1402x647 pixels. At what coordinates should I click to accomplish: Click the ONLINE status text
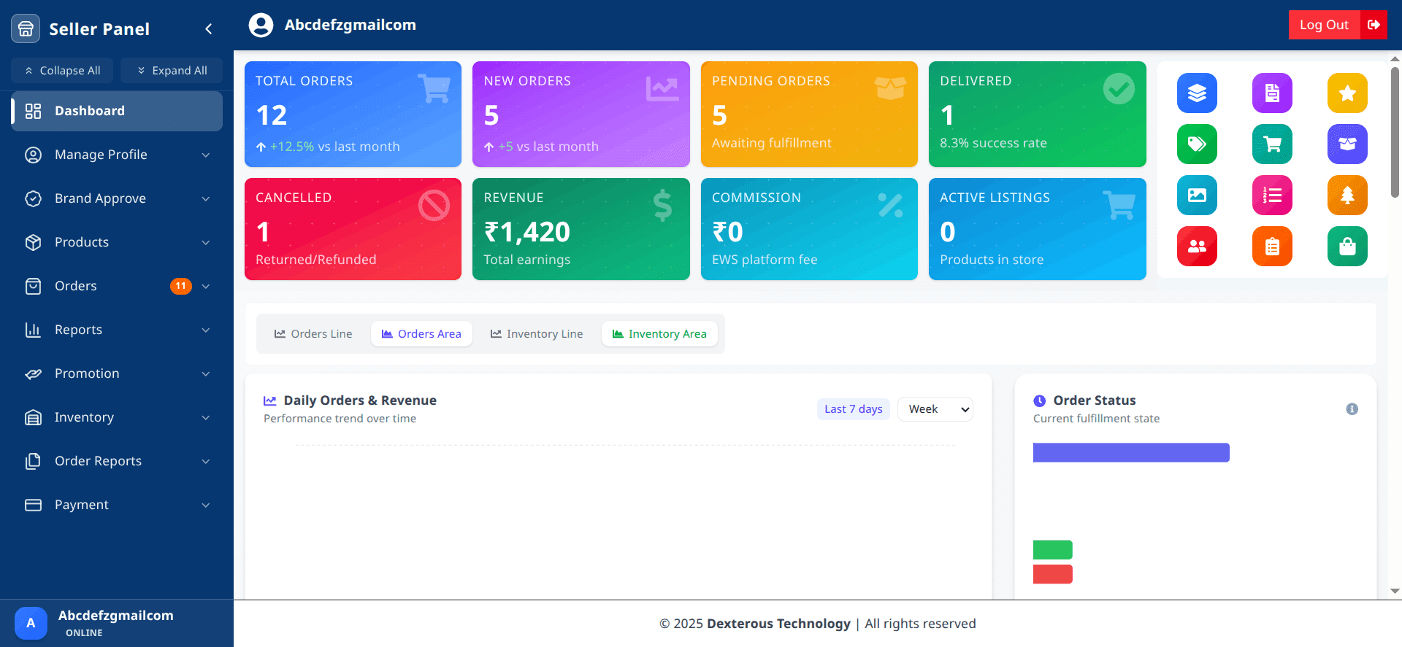pyautogui.click(x=84, y=633)
